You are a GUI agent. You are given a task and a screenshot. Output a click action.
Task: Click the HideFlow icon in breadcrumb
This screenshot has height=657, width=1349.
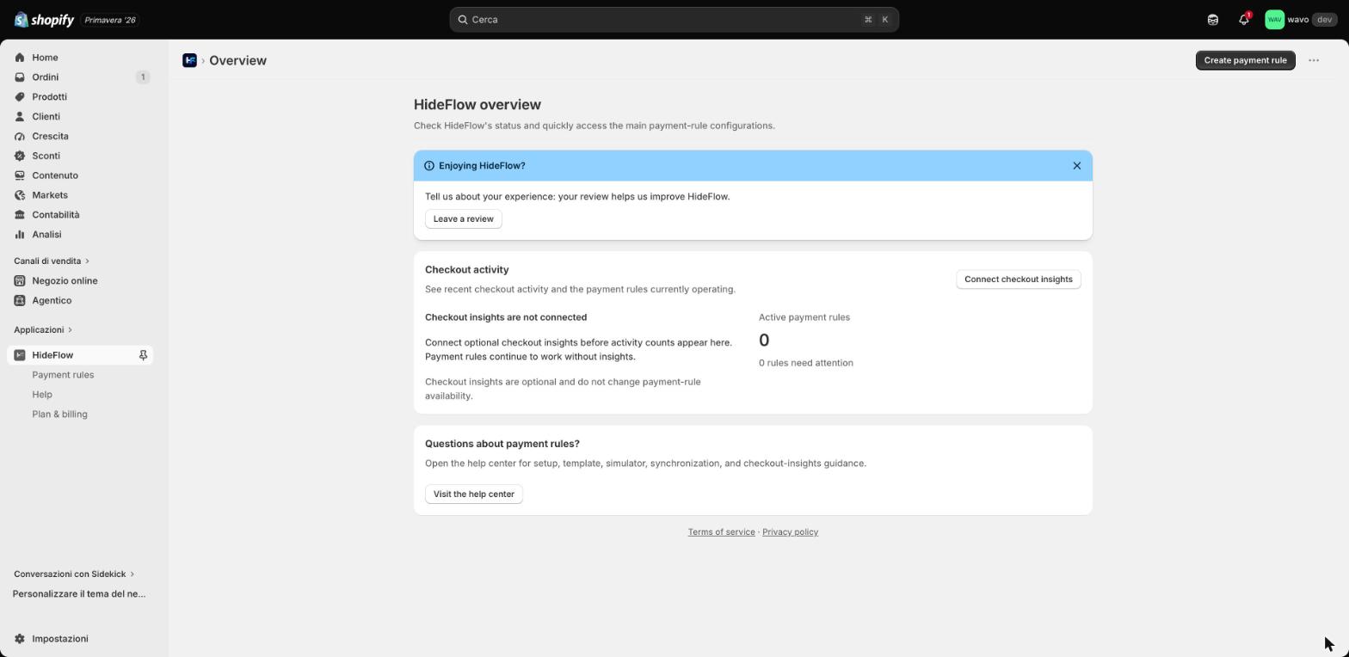pos(189,60)
